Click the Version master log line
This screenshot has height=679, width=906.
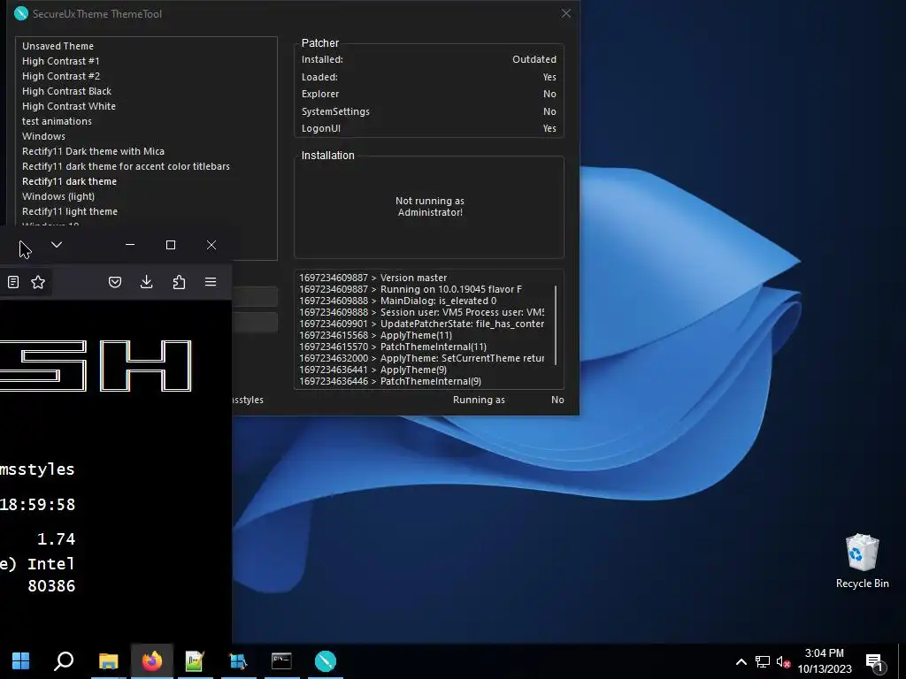[372, 277]
